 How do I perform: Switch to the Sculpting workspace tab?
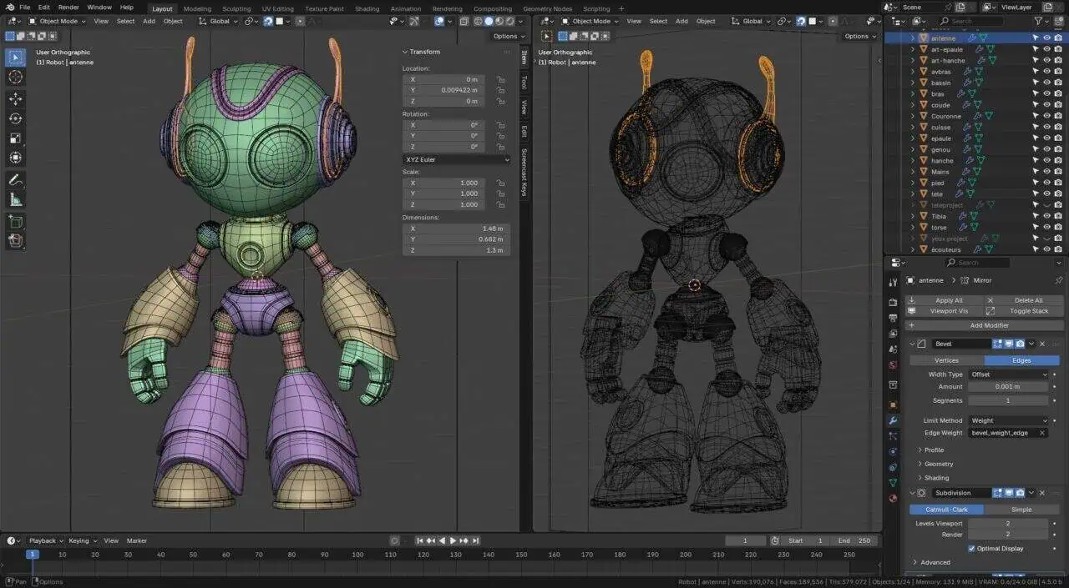236,8
